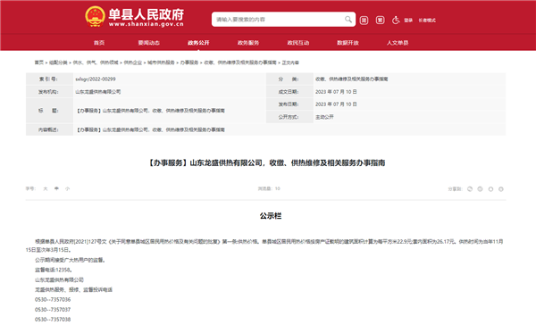Open the 首页 navigation tab
The height and width of the screenshot is (333, 536).
pyautogui.click(x=99, y=43)
